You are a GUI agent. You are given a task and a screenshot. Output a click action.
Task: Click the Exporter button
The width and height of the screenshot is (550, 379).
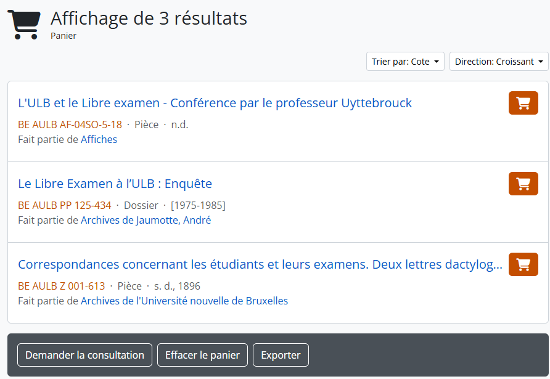281,355
